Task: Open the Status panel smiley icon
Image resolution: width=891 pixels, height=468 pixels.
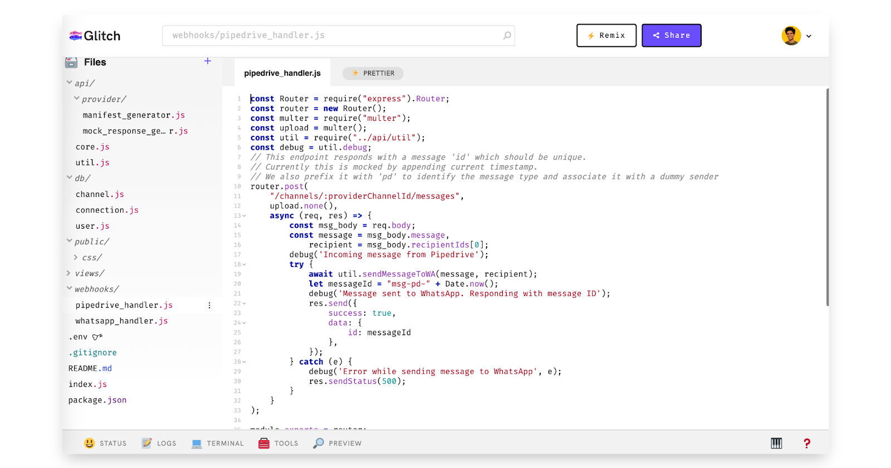Action: pyautogui.click(x=90, y=443)
